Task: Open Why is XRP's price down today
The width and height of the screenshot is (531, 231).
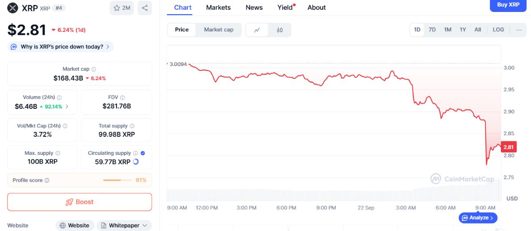Action: (x=61, y=46)
